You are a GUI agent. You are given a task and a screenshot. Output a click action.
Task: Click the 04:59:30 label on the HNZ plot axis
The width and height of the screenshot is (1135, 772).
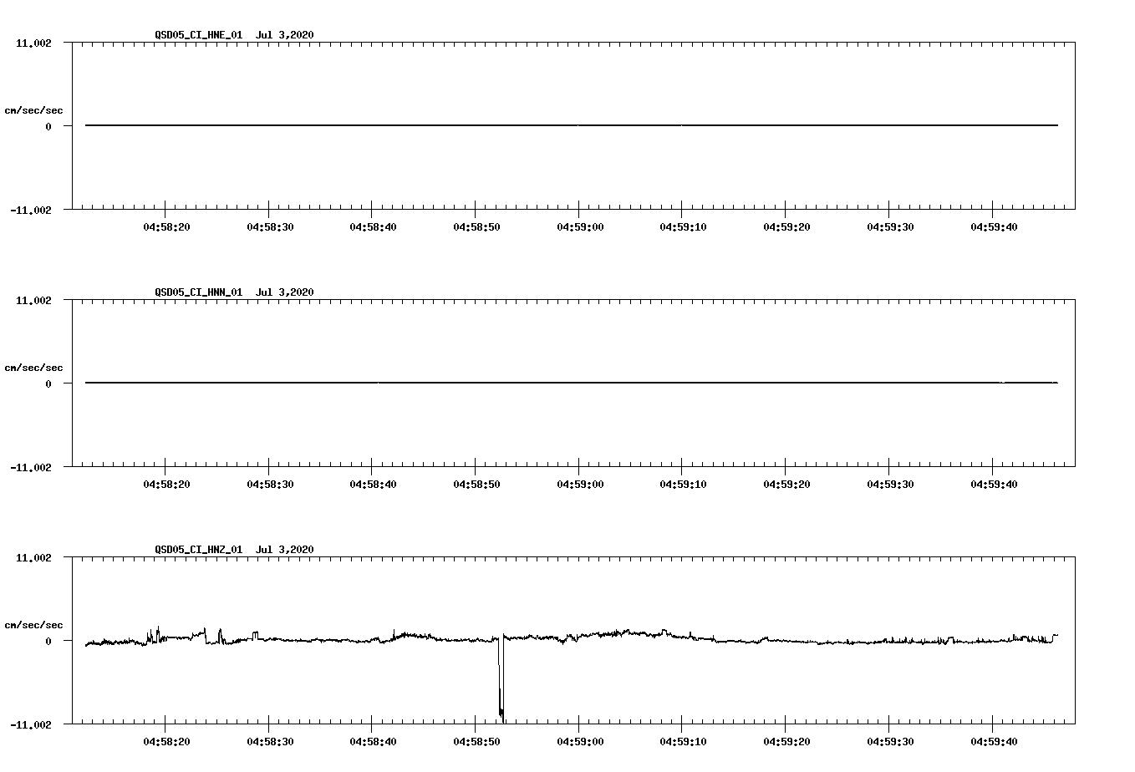(x=889, y=741)
